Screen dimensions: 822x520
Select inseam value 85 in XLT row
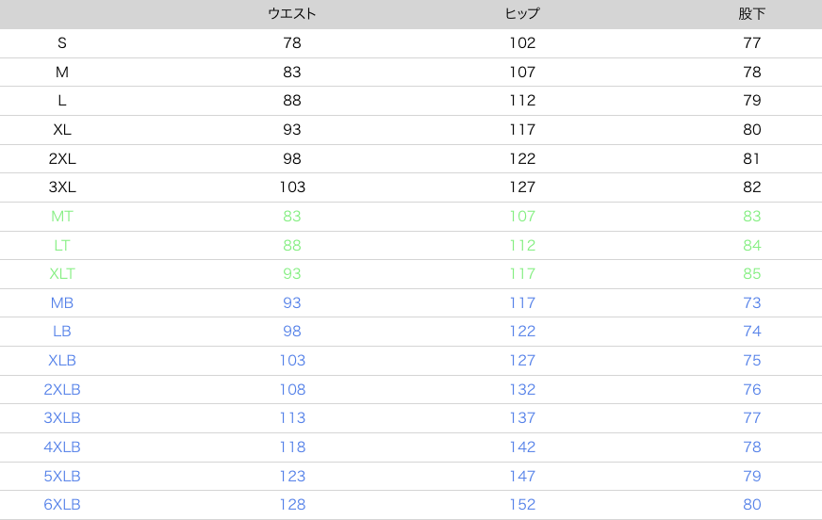pos(751,274)
